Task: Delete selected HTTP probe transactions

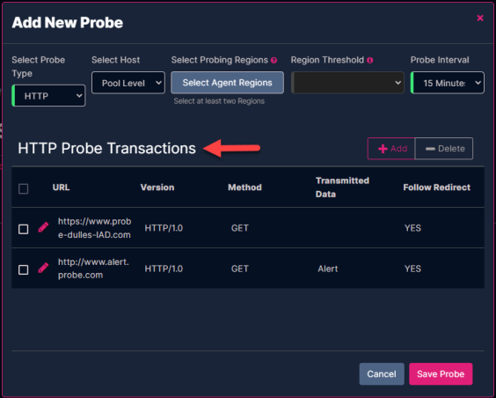Action: [444, 149]
